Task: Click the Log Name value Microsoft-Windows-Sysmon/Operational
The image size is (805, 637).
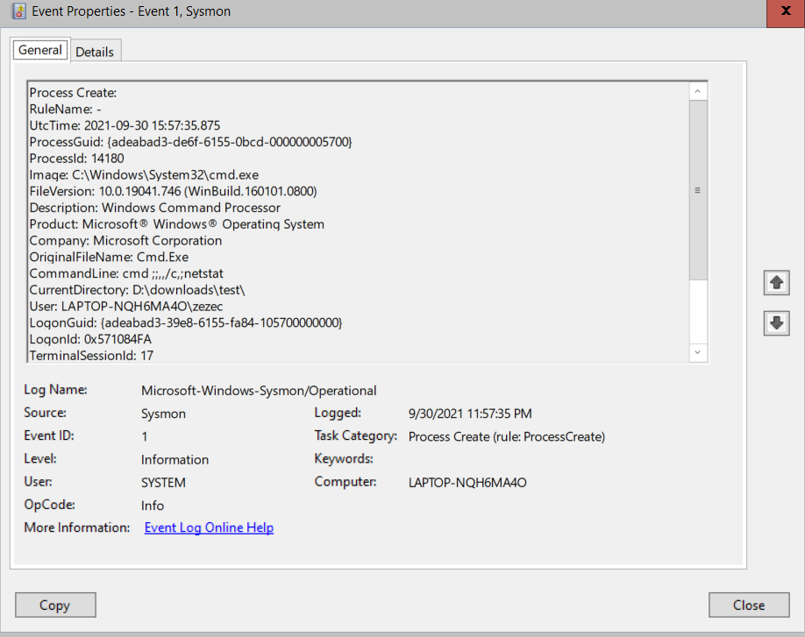Action: tap(259, 391)
